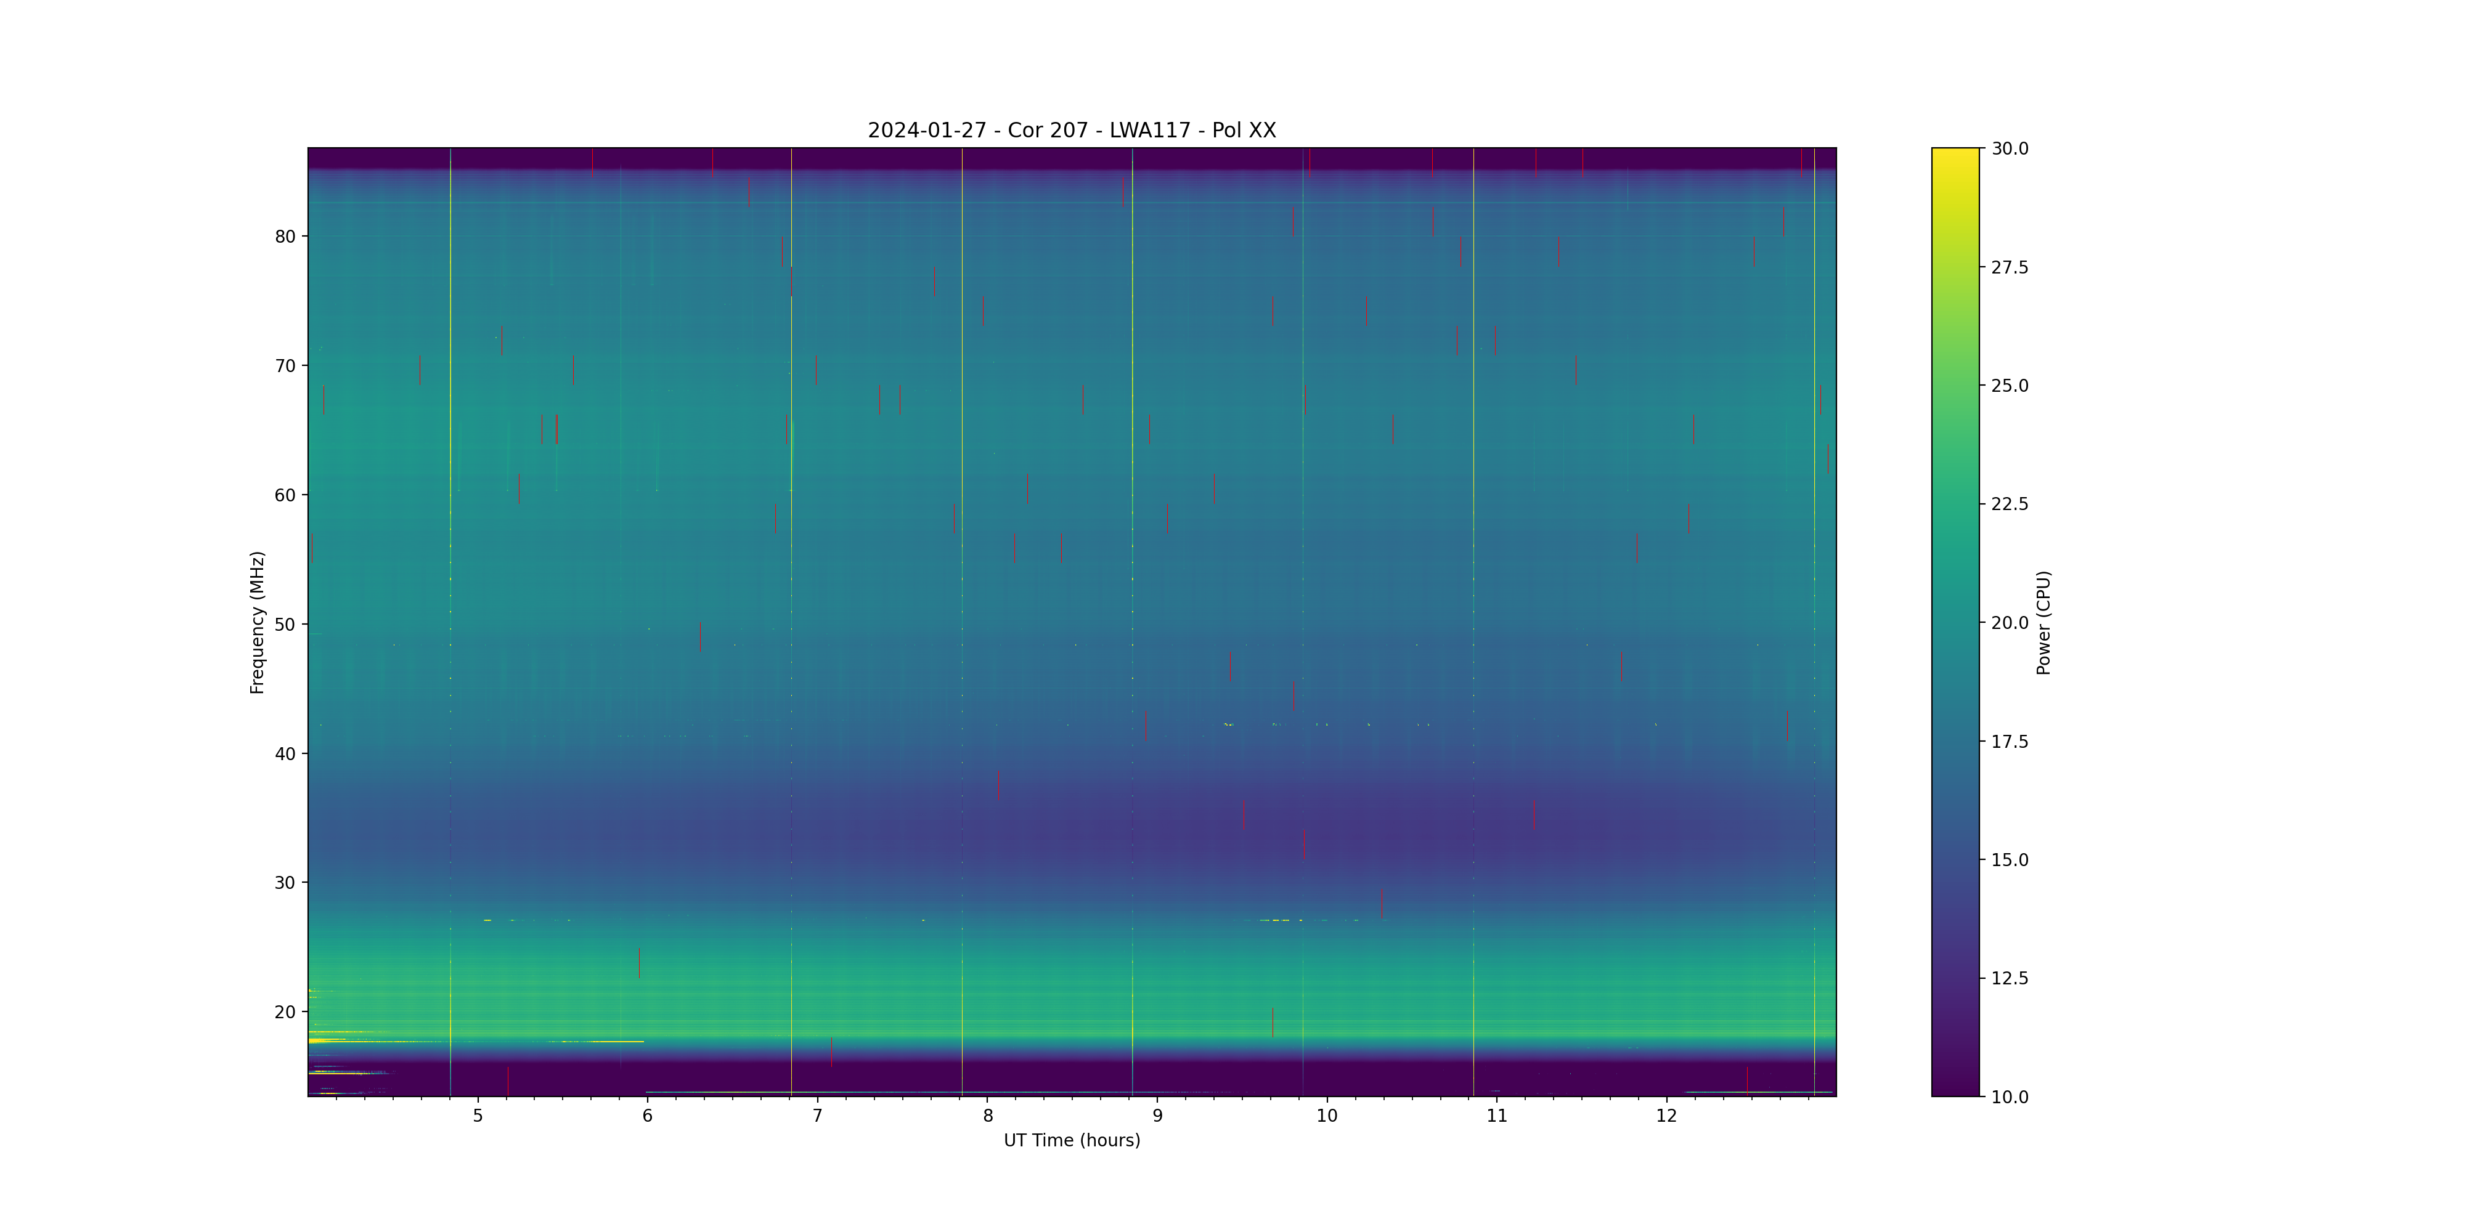Click the 'Frequency (MHz)' y-axis label
2465x1232 pixels.
click(256, 622)
